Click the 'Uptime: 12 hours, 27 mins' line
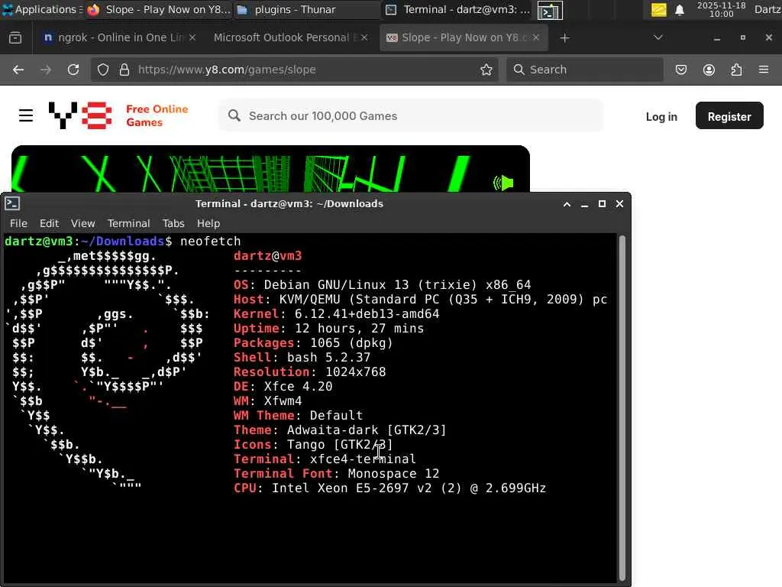782x587 pixels. click(x=328, y=329)
